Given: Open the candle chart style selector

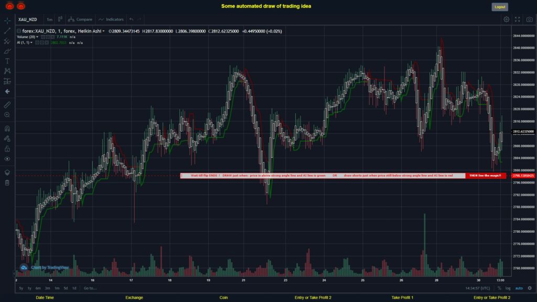Looking at the screenshot, I should click(x=60, y=19).
